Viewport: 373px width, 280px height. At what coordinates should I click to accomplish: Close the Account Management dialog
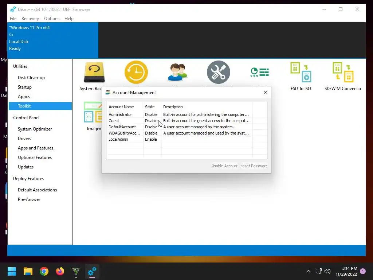266,92
